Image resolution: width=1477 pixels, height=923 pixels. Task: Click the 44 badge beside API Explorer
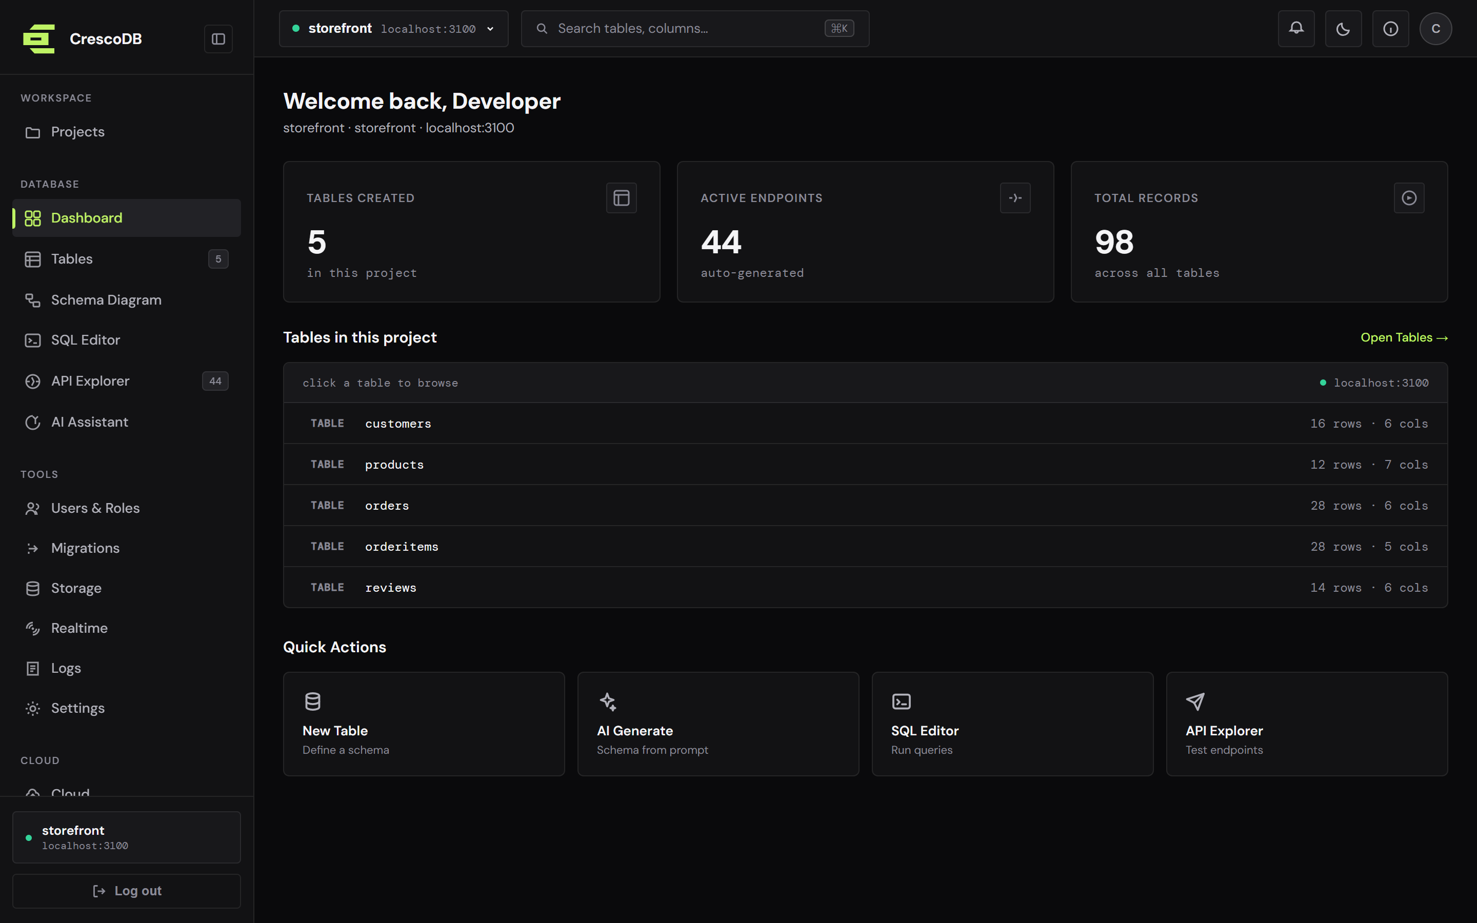(x=215, y=381)
